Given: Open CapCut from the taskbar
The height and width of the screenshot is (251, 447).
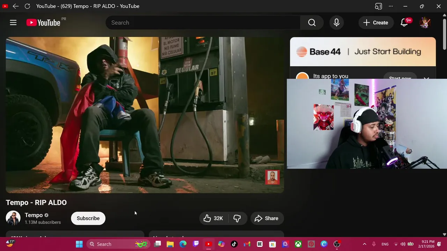Looking at the screenshot, I should [x=260, y=244].
